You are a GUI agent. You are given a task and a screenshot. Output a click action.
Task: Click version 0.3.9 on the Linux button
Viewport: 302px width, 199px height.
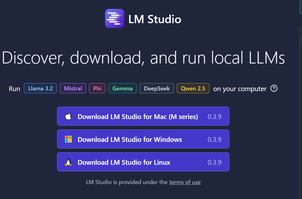(x=214, y=163)
